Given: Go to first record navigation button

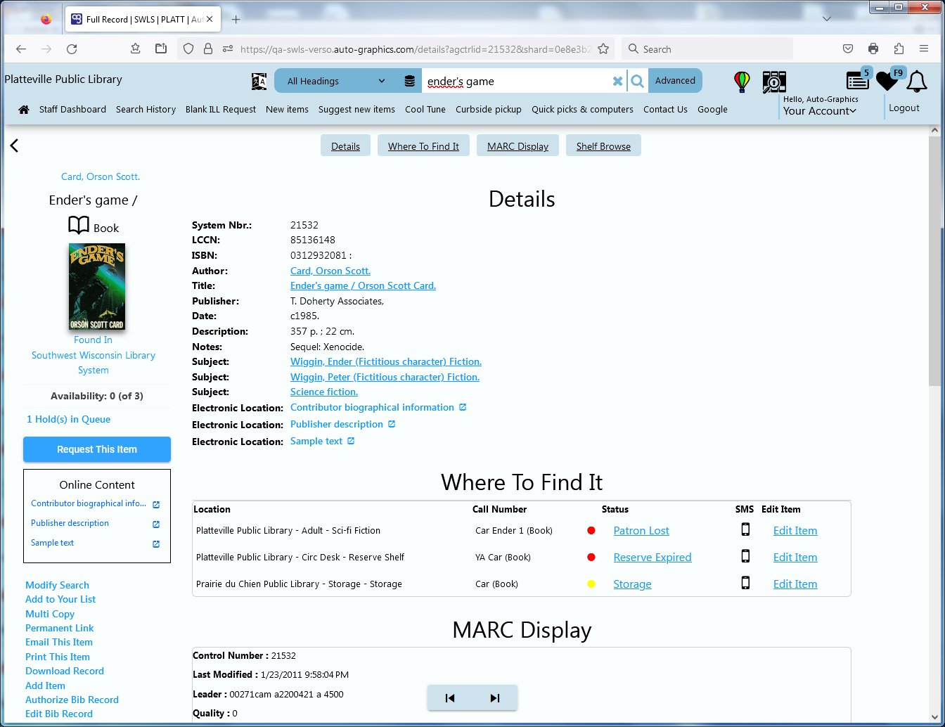Looking at the screenshot, I should point(450,698).
